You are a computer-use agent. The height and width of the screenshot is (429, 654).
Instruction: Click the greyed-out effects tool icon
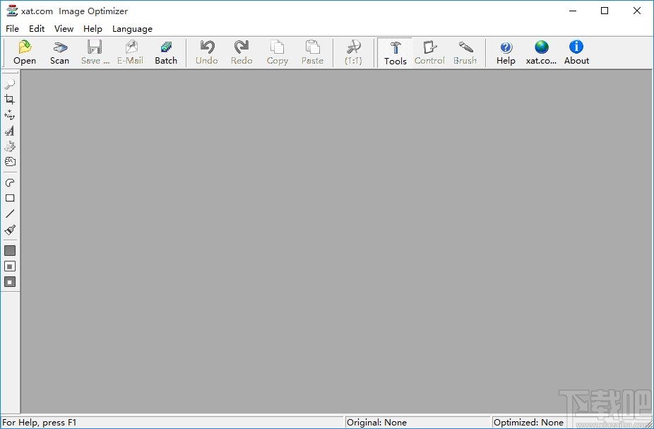tap(10, 146)
